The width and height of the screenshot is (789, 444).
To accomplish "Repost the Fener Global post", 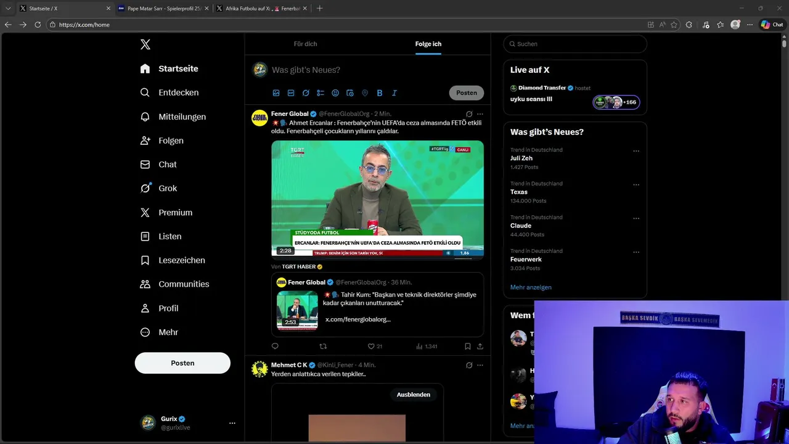I will pyautogui.click(x=323, y=347).
